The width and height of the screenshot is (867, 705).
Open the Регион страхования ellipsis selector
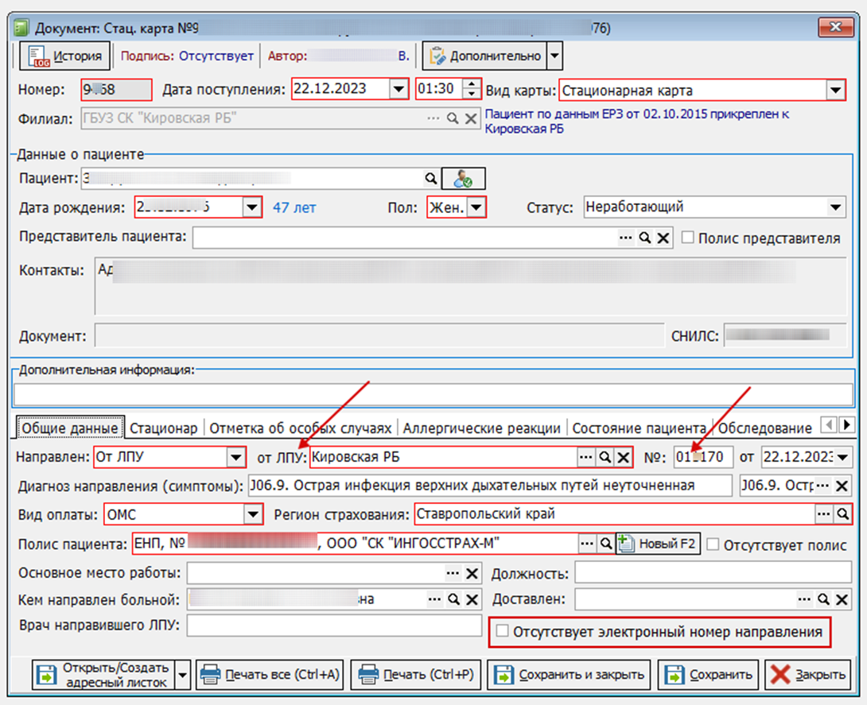click(823, 513)
